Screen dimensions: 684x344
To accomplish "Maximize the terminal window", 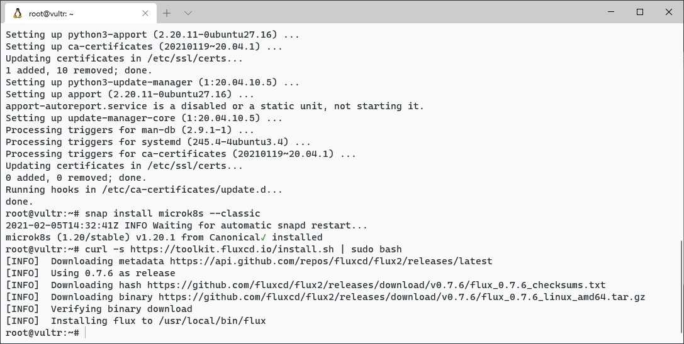I will (640, 12).
